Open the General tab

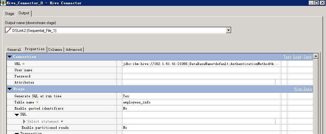(x=14, y=49)
